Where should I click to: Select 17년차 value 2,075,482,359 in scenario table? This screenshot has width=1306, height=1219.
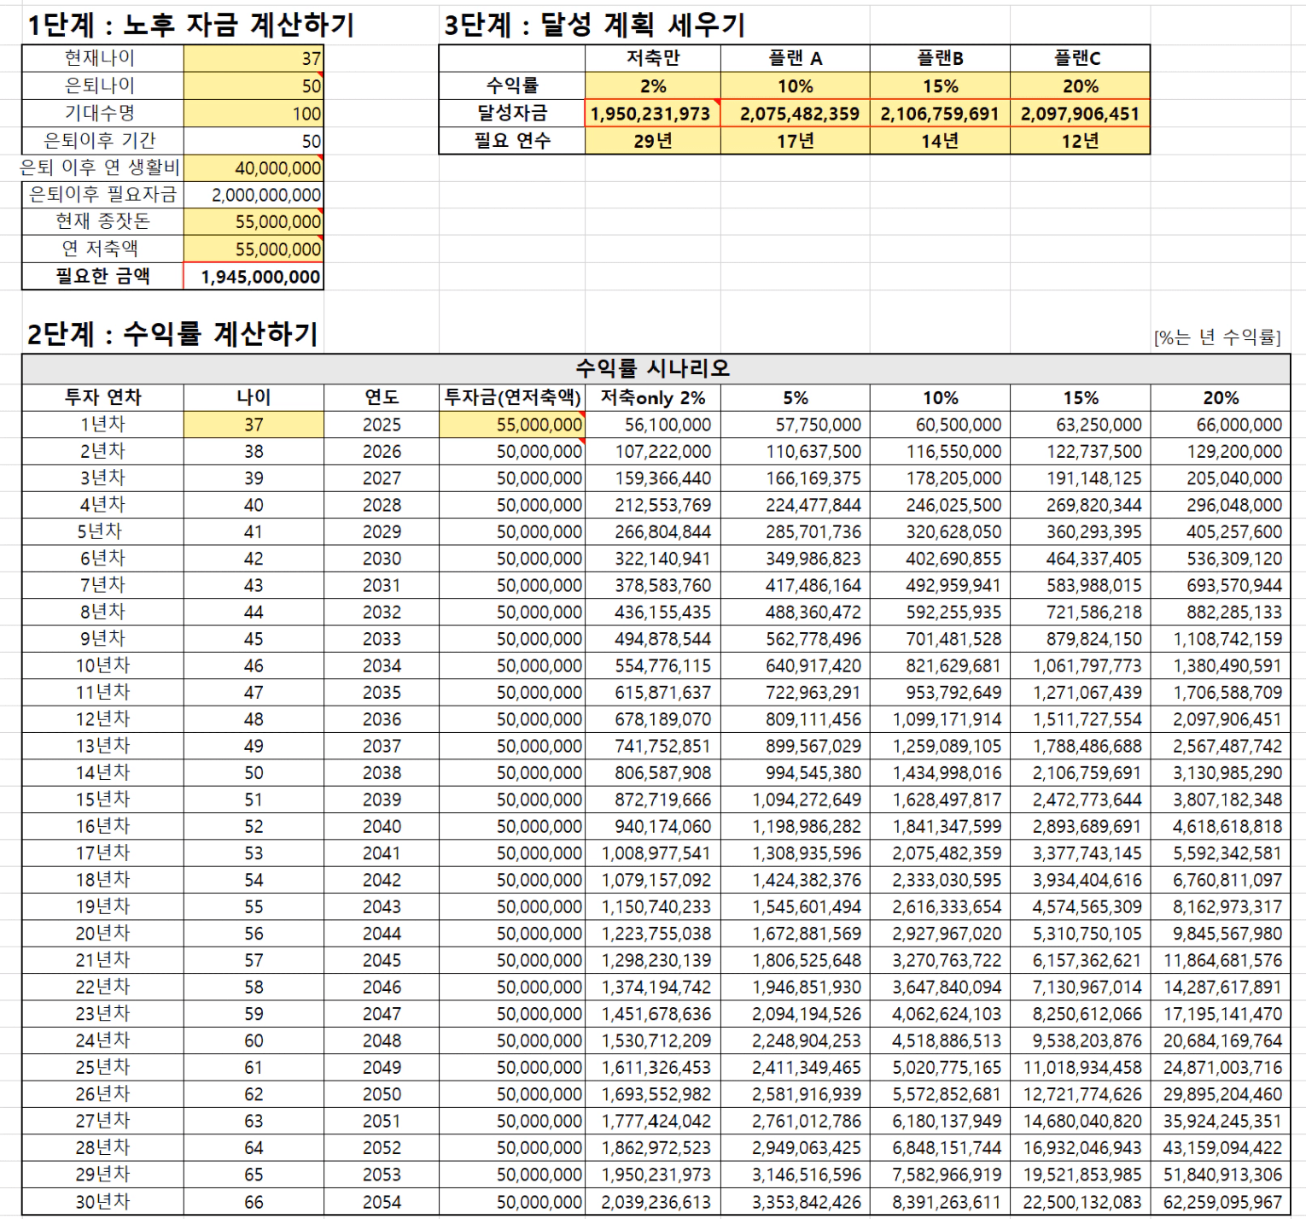click(x=940, y=853)
